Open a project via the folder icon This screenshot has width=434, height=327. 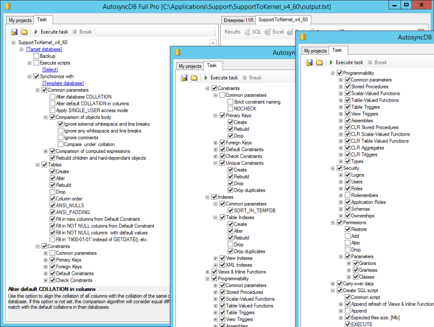click(x=25, y=32)
